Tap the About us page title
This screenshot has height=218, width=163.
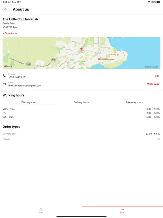click(21, 9)
